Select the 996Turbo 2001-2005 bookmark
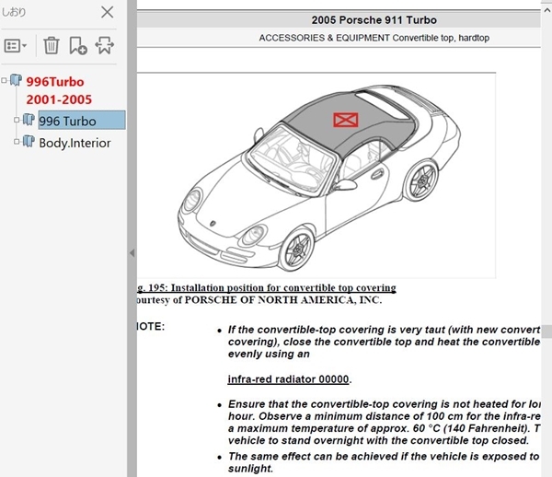 coord(59,90)
